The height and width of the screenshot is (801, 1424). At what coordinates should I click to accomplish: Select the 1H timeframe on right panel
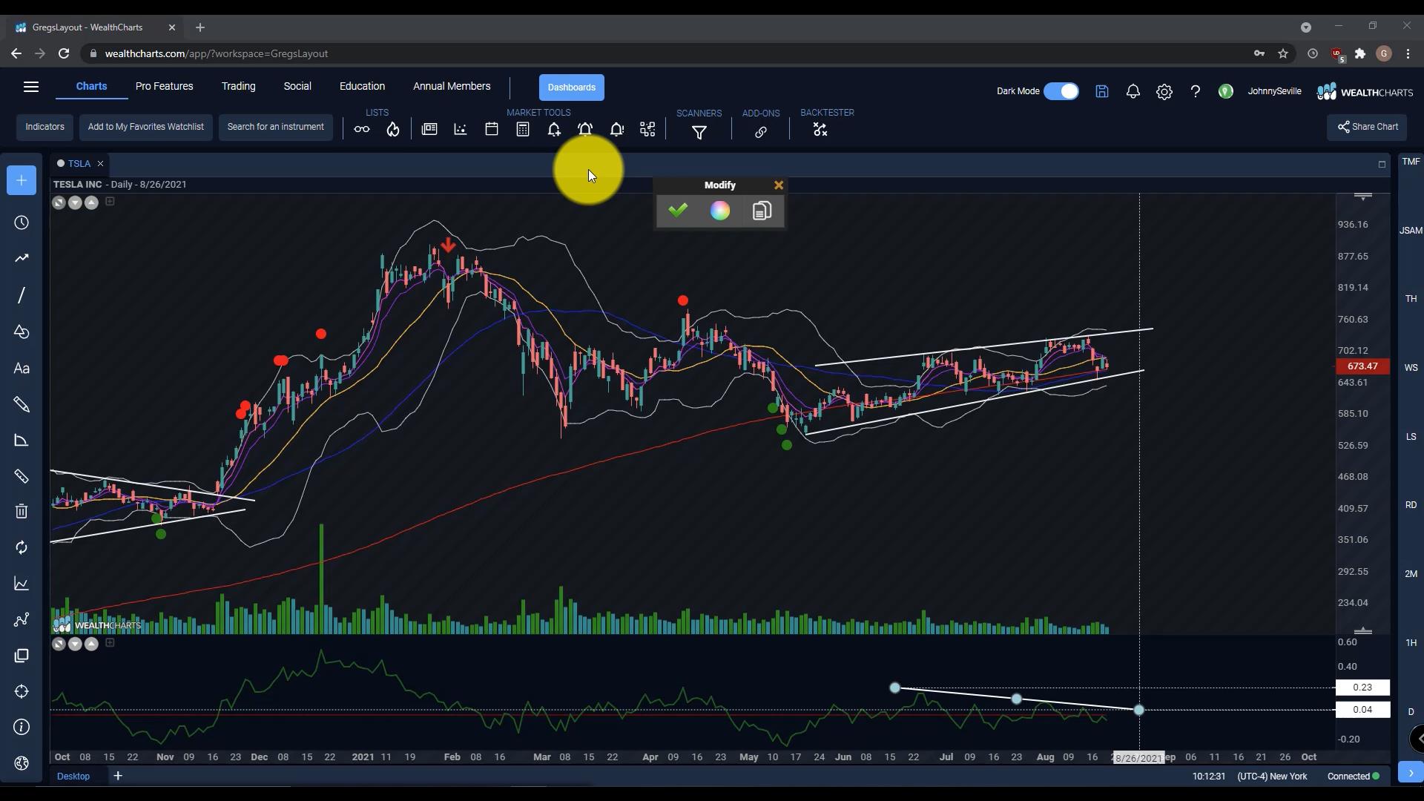(1411, 643)
